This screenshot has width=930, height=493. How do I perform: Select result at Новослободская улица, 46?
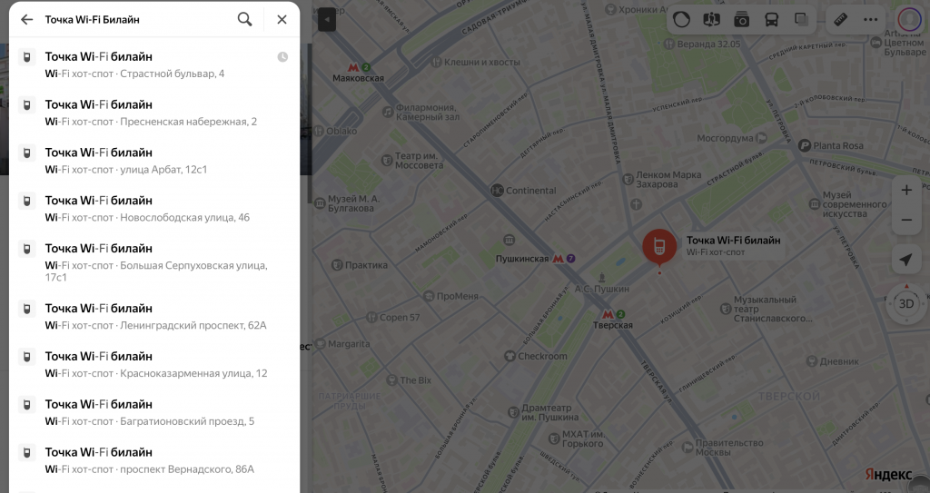pyautogui.click(x=154, y=209)
